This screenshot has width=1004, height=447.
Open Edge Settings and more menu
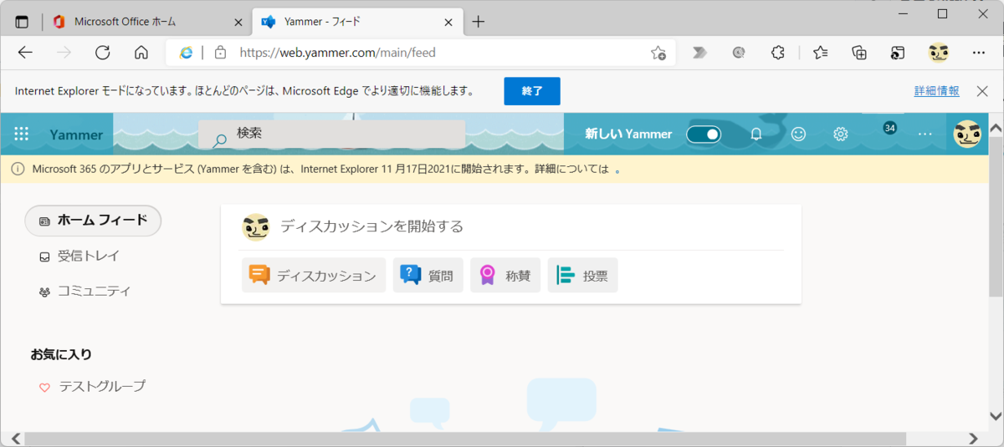coord(979,53)
